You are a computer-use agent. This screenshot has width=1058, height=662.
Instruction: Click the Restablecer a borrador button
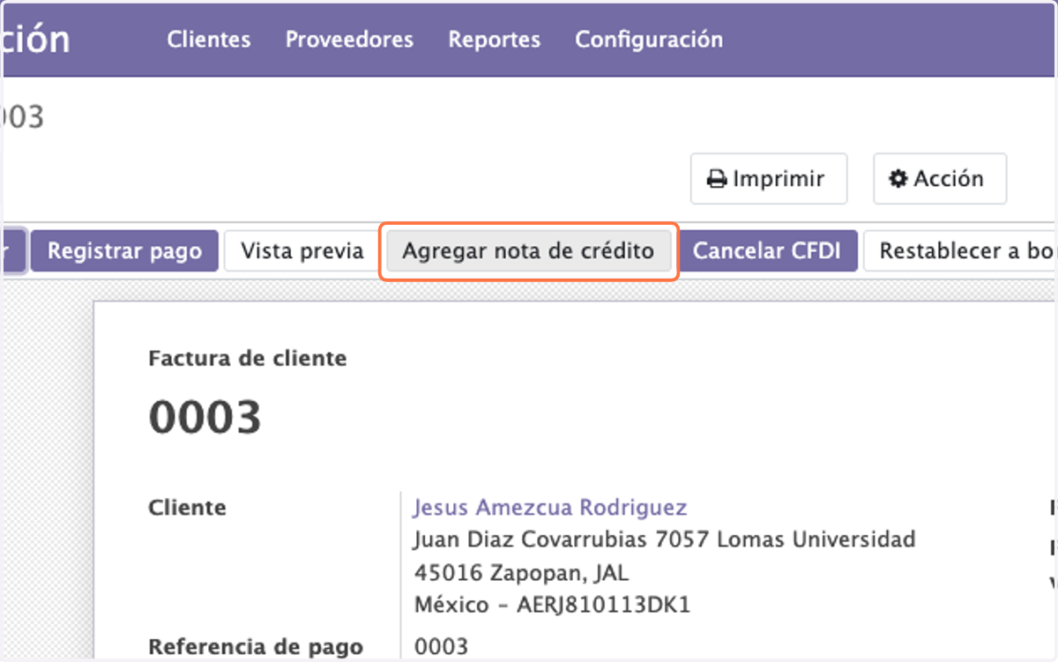961,251
